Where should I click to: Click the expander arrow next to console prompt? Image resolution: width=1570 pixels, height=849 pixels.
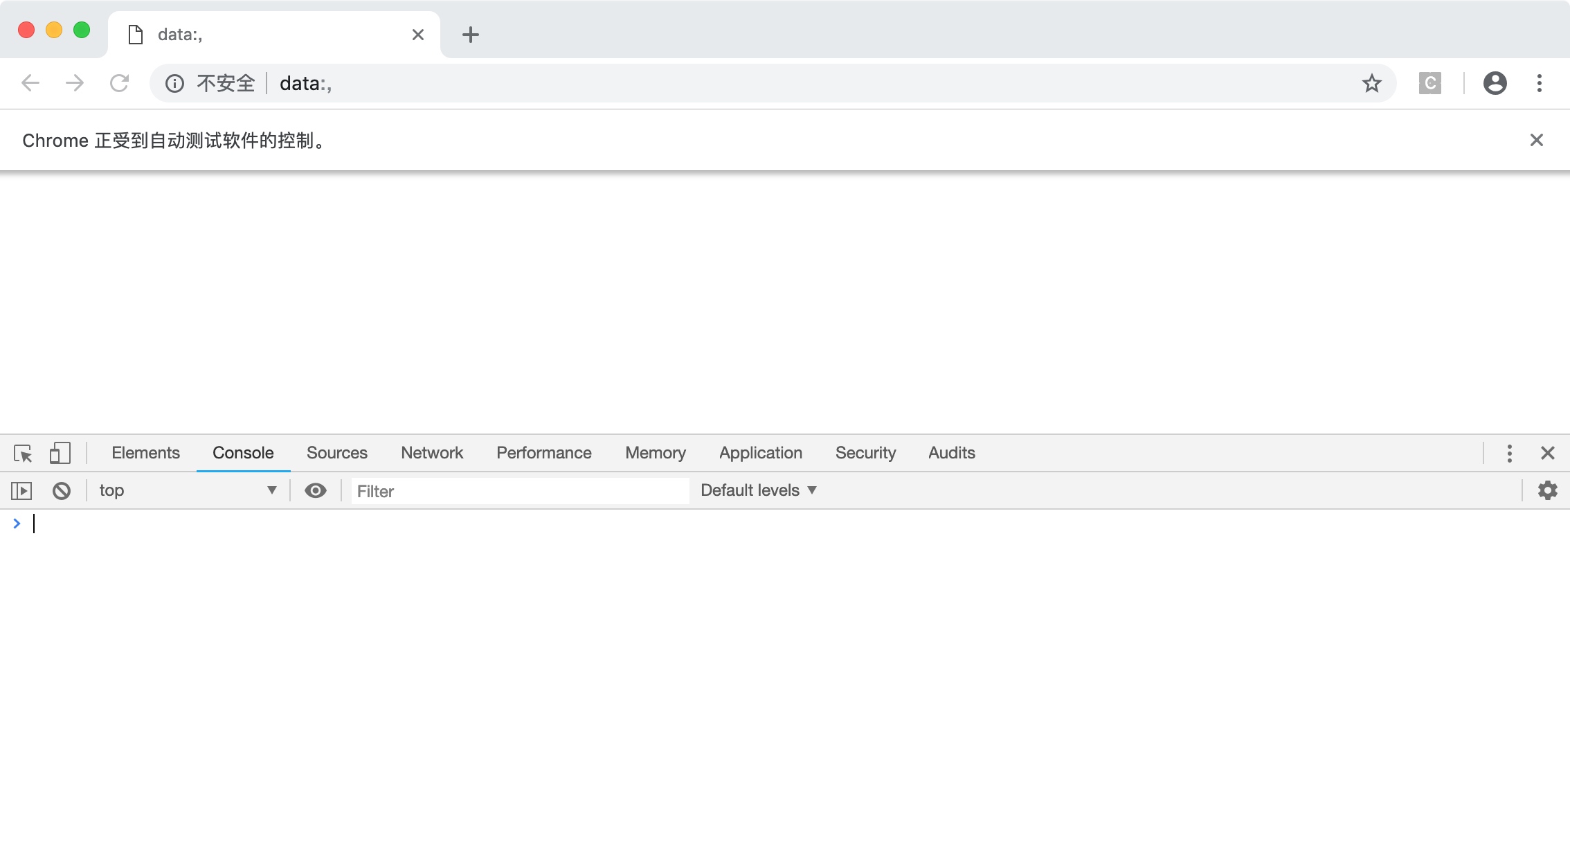[17, 523]
